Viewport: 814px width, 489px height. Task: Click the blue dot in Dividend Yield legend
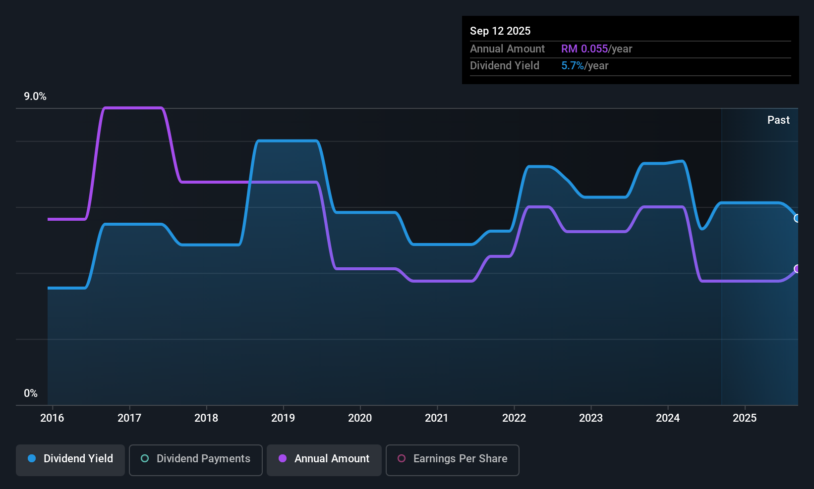click(32, 459)
